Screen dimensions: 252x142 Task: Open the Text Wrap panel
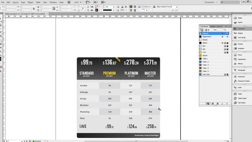pos(239,37)
